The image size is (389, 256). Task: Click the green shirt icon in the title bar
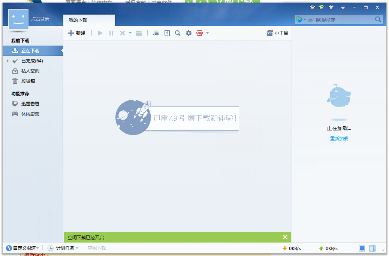click(x=321, y=7)
